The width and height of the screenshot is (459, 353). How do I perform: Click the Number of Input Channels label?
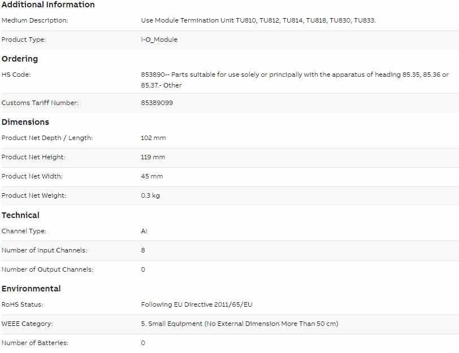[44, 250]
